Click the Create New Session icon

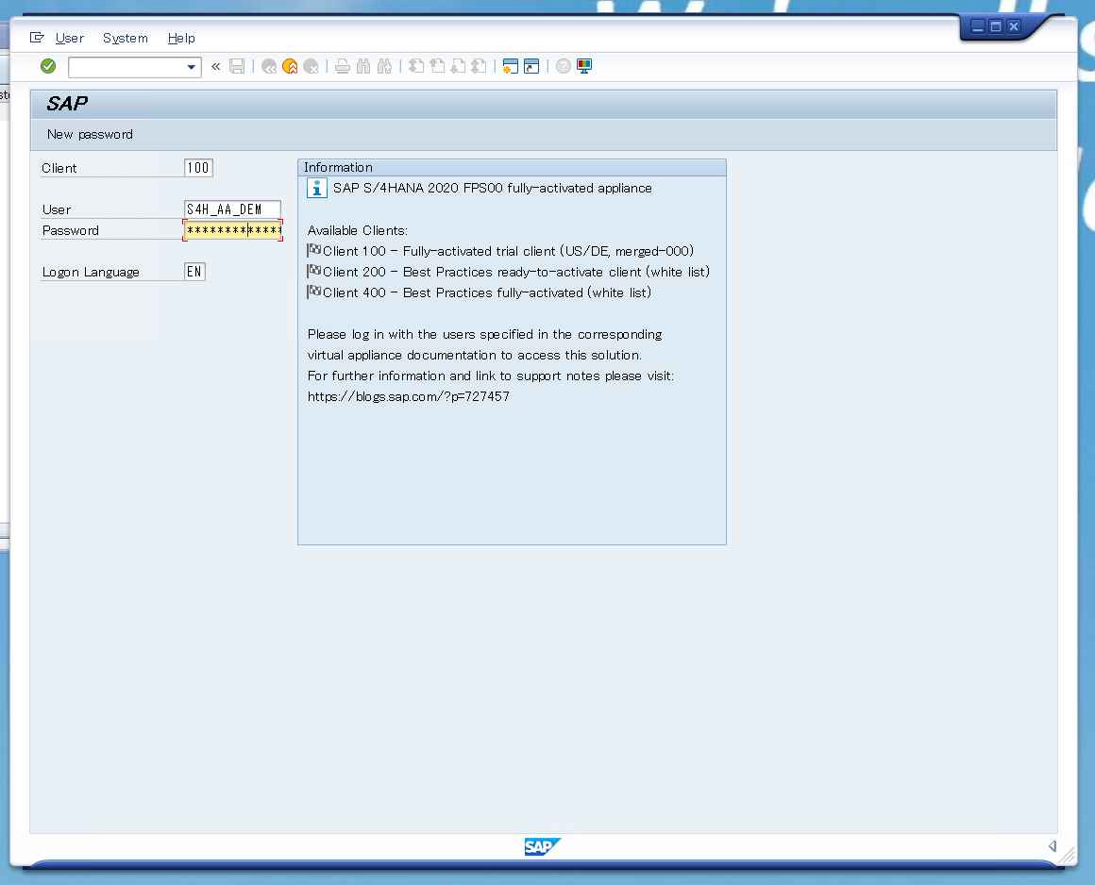coord(511,66)
